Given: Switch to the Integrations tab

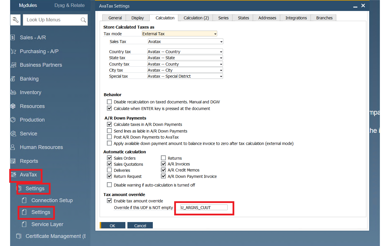Looking at the screenshot, I should 296,18.
